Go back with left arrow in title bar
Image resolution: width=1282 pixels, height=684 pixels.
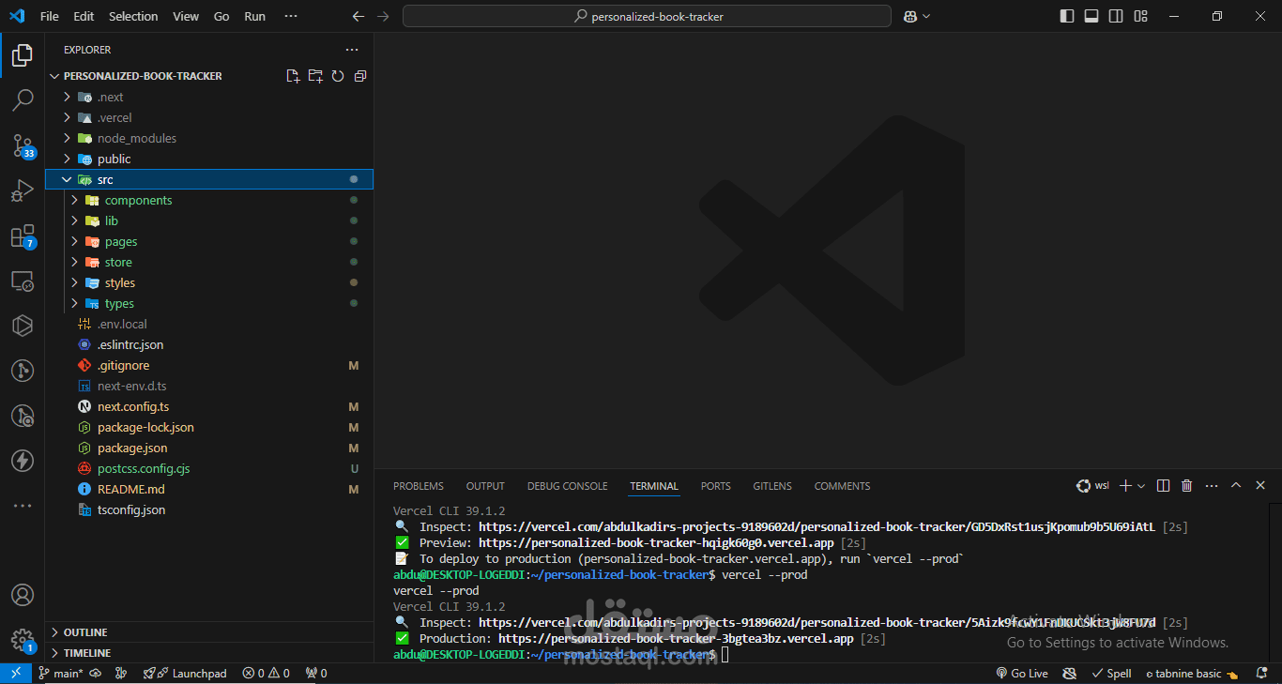(x=358, y=16)
